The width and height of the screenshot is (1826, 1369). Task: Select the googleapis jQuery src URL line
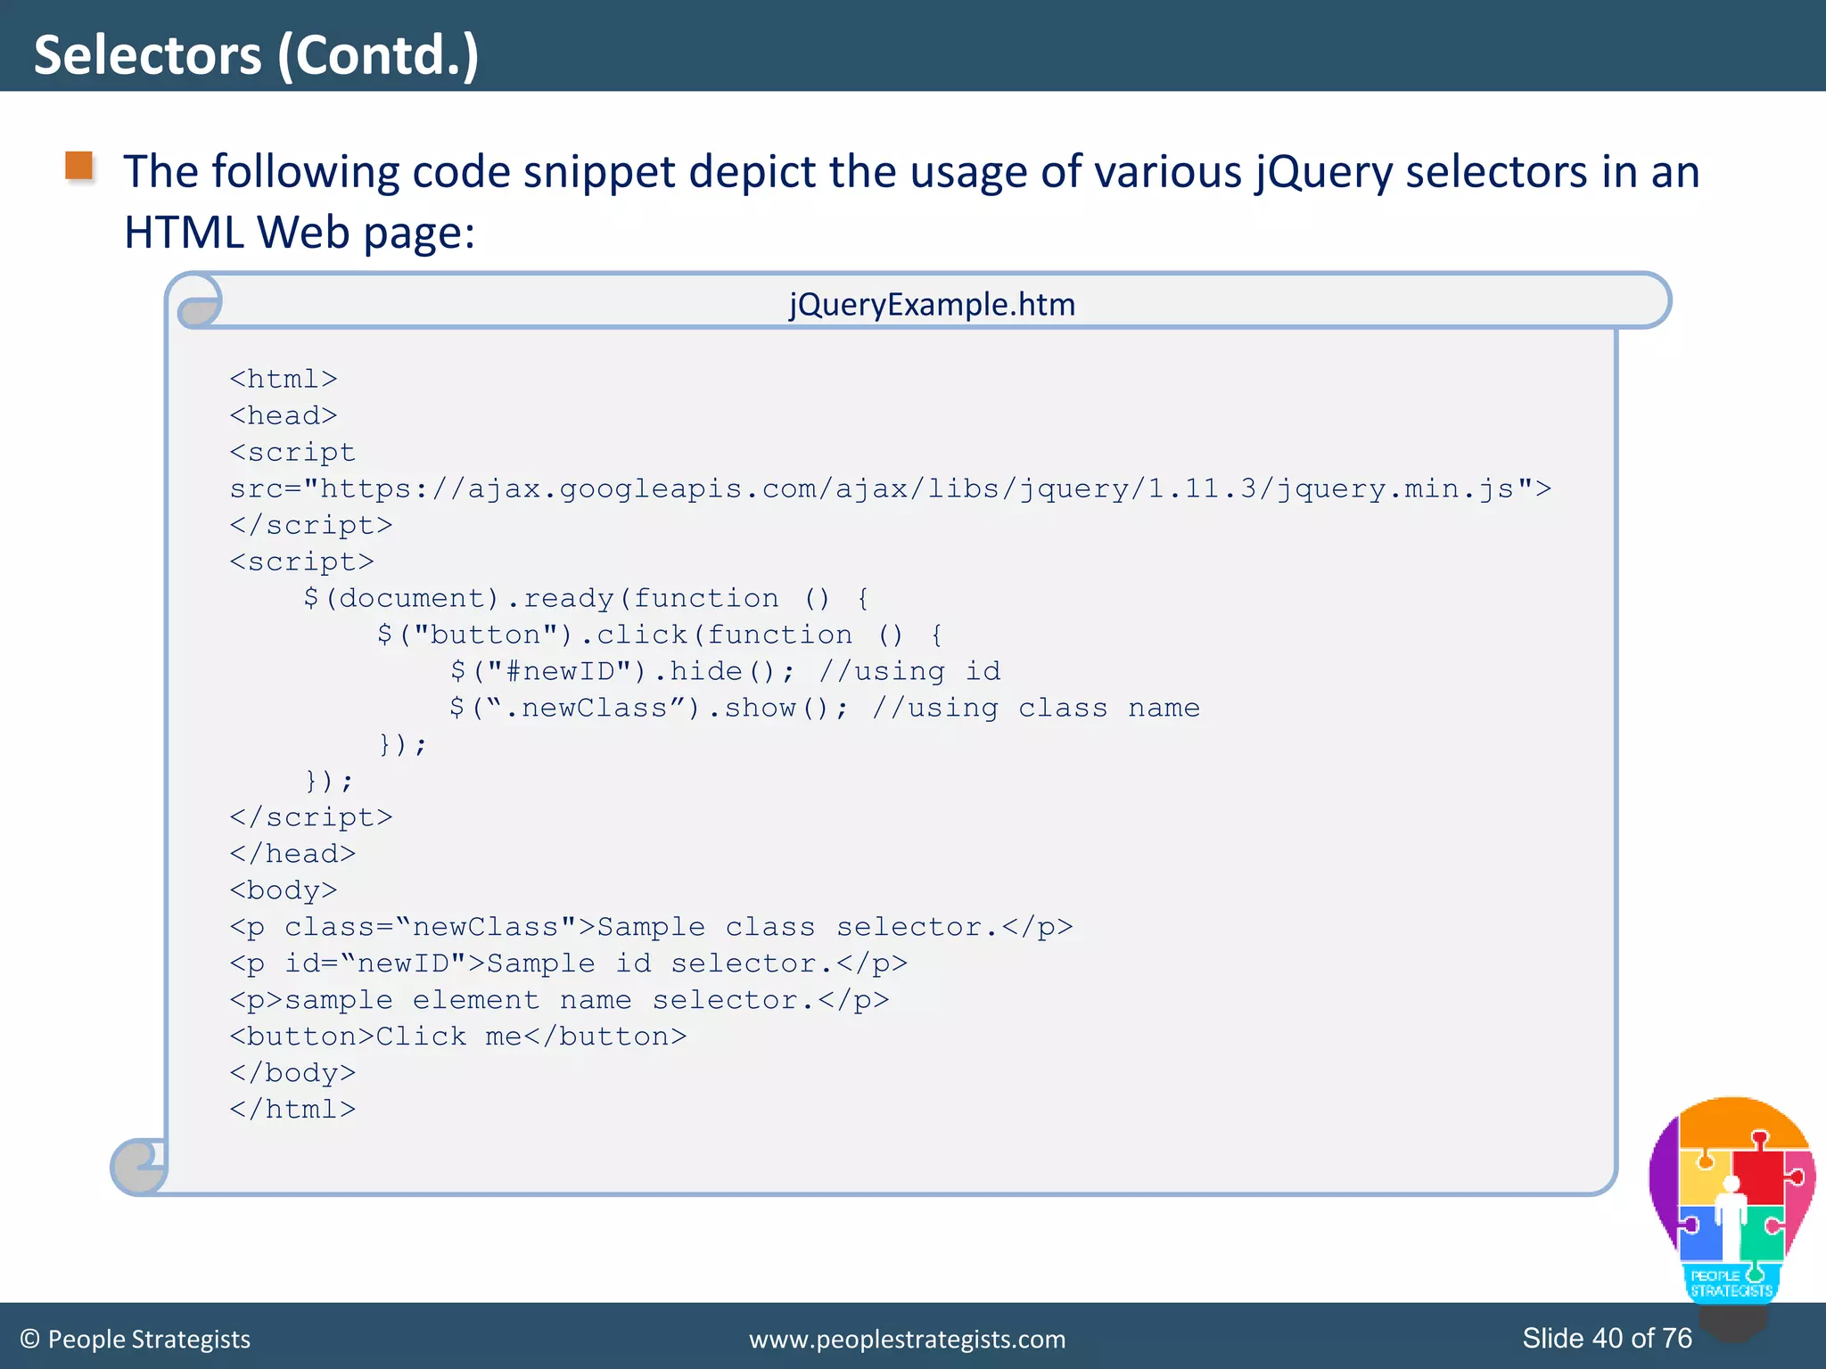click(x=891, y=489)
